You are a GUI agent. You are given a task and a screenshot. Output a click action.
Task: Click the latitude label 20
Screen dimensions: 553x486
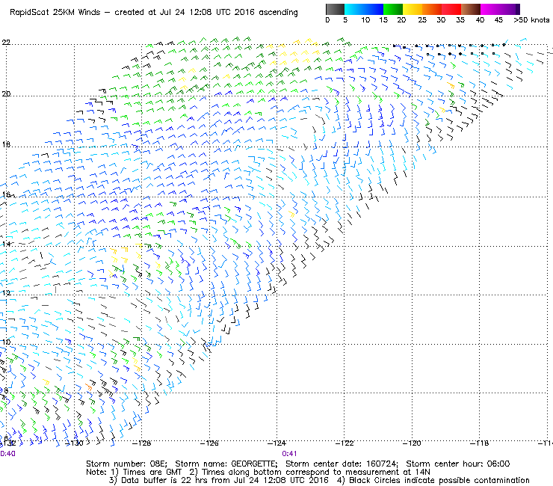6,94
